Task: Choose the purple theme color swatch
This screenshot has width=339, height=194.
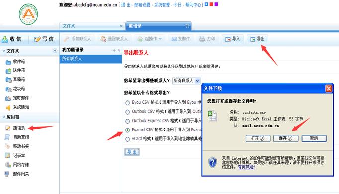Action: click(216, 4)
